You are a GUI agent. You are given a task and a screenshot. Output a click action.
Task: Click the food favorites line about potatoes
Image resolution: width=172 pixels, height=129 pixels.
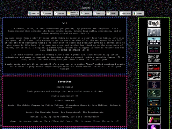pyautogui.click(x=65, y=91)
